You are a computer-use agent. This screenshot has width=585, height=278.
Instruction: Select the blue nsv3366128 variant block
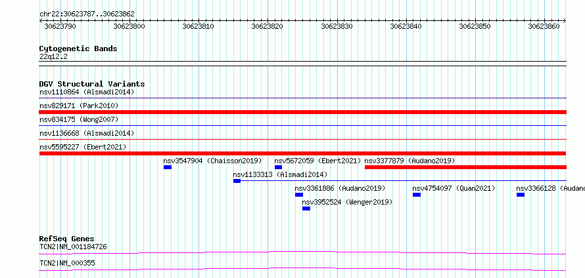coord(521,195)
